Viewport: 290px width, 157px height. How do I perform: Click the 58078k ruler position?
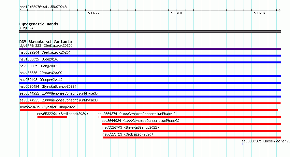coord(176,13)
